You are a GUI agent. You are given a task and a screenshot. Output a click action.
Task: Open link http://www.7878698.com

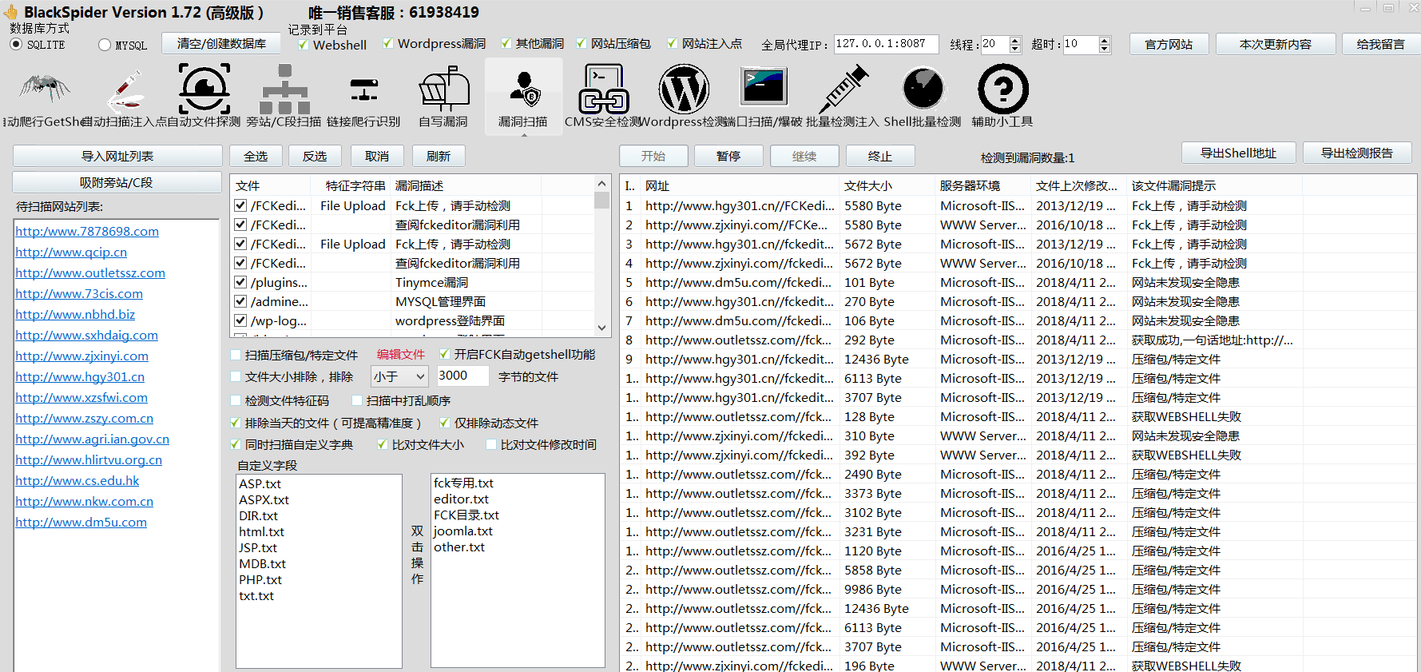(x=87, y=231)
